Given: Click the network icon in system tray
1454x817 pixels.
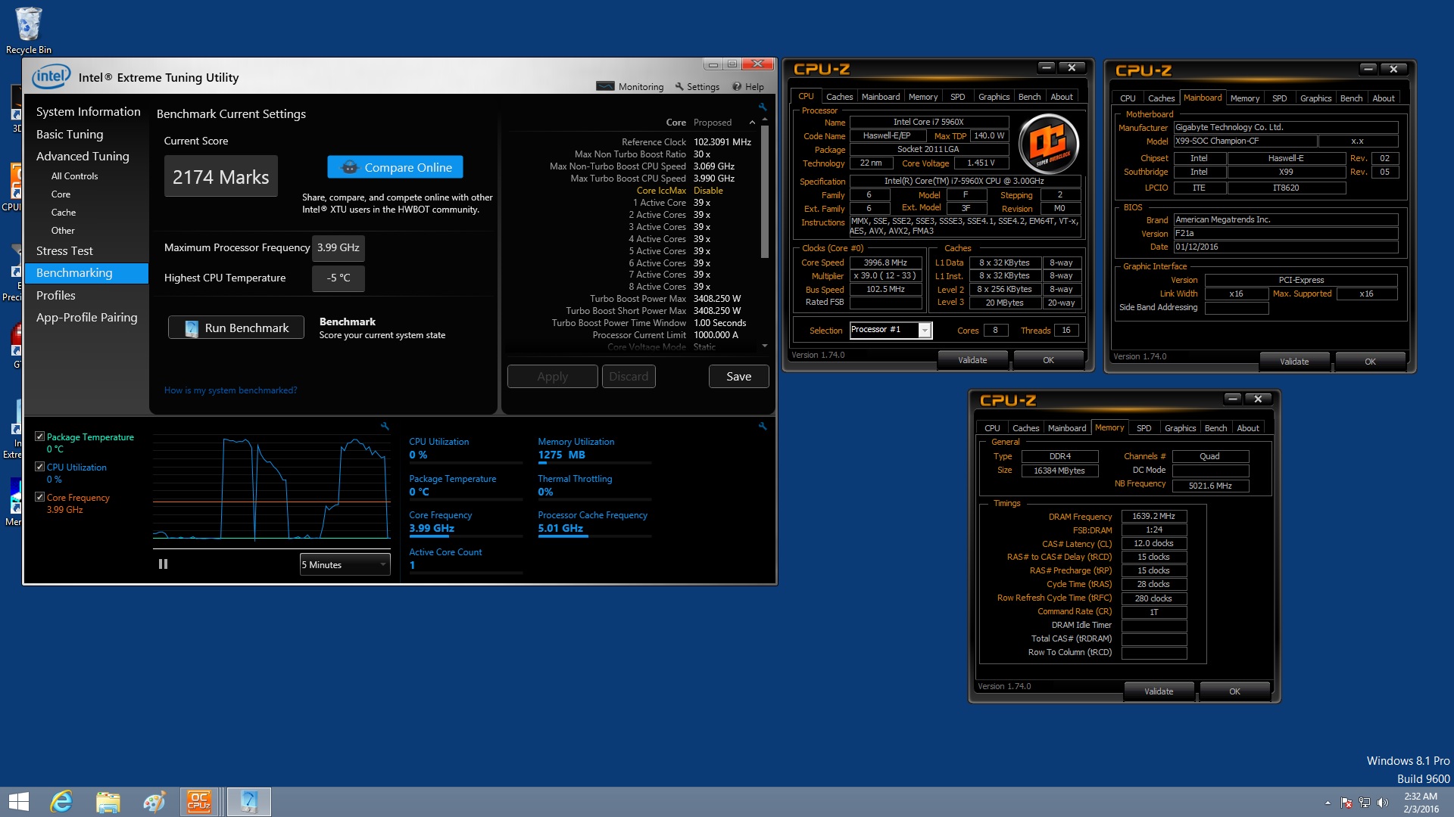Looking at the screenshot, I should pos(1365,803).
